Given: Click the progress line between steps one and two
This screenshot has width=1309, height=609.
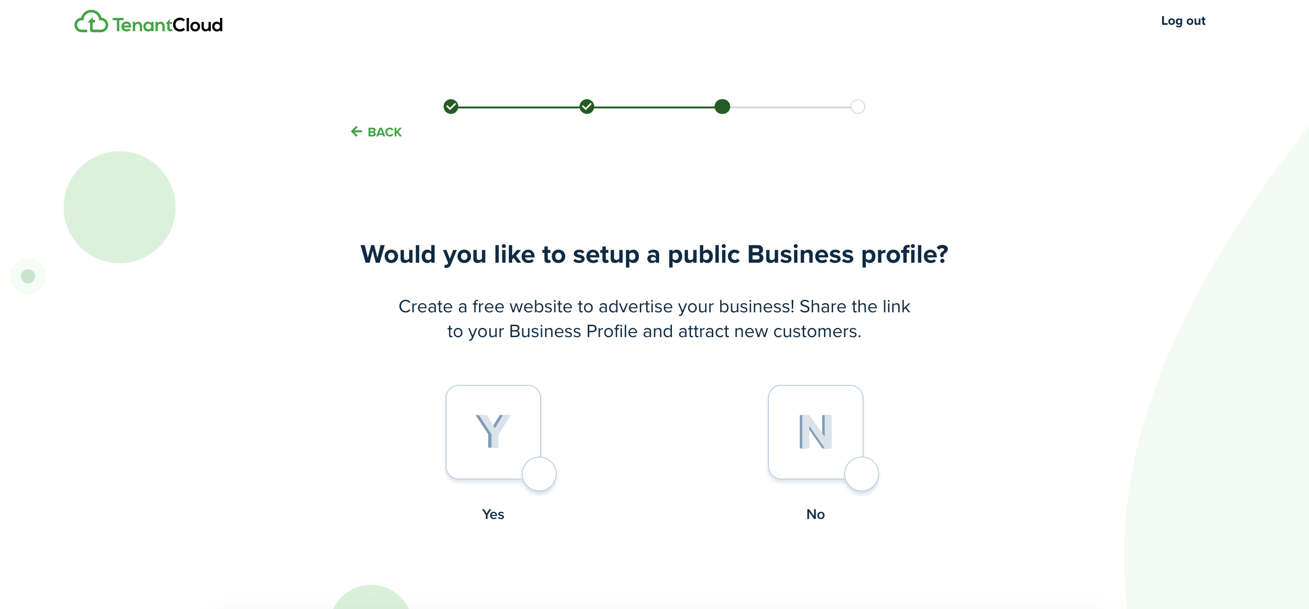Looking at the screenshot, I should [519, 107].
